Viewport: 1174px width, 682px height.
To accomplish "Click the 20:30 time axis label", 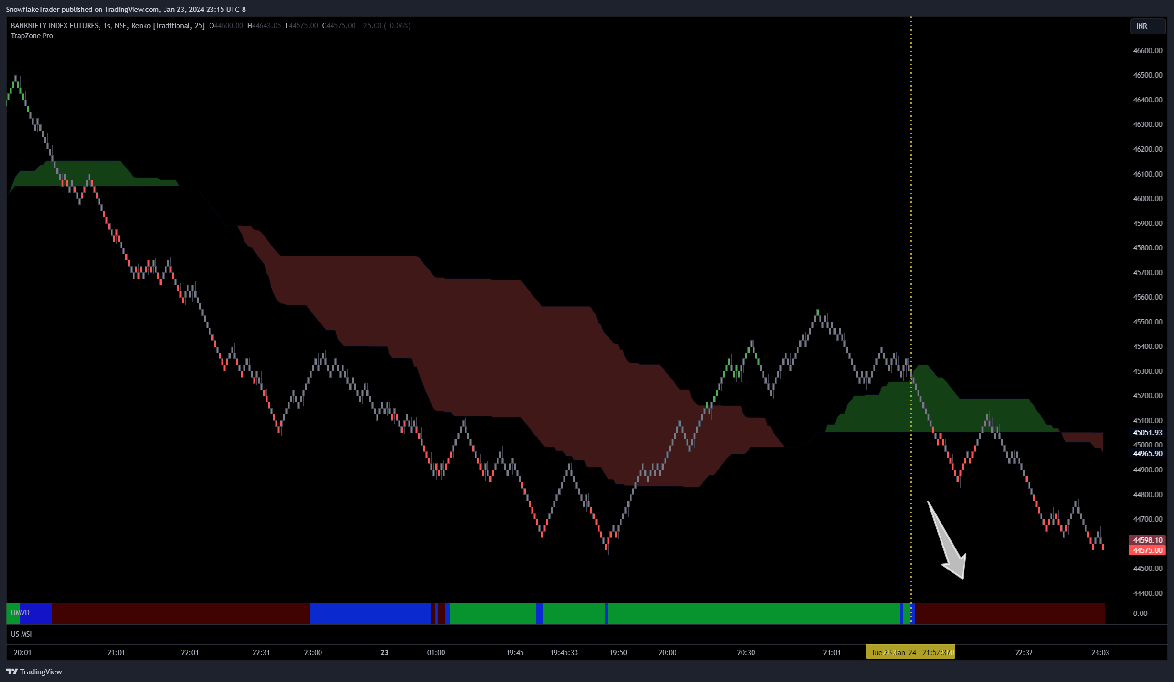I will 746,653.
